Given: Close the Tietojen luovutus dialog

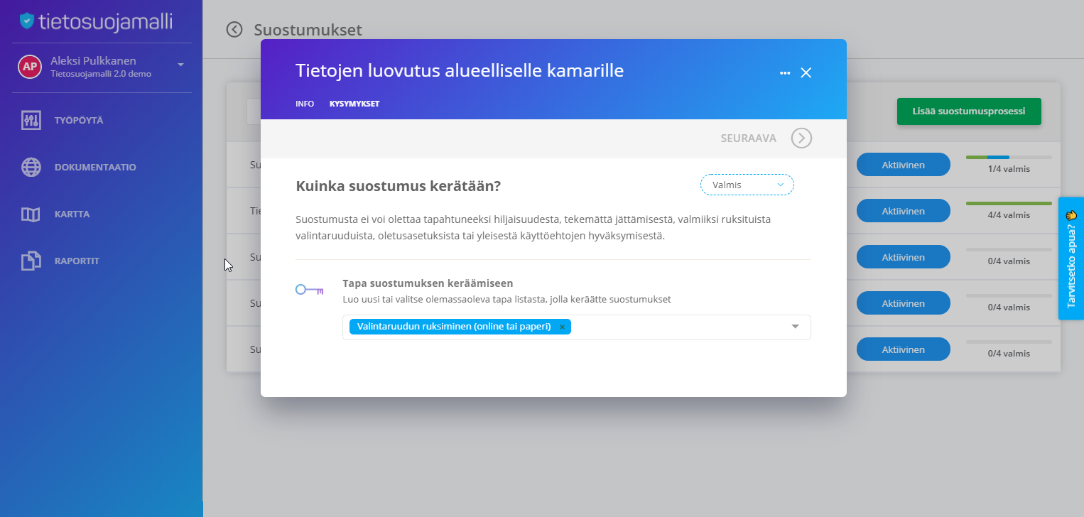Looking at the screenshot, I should click(806, 72).
